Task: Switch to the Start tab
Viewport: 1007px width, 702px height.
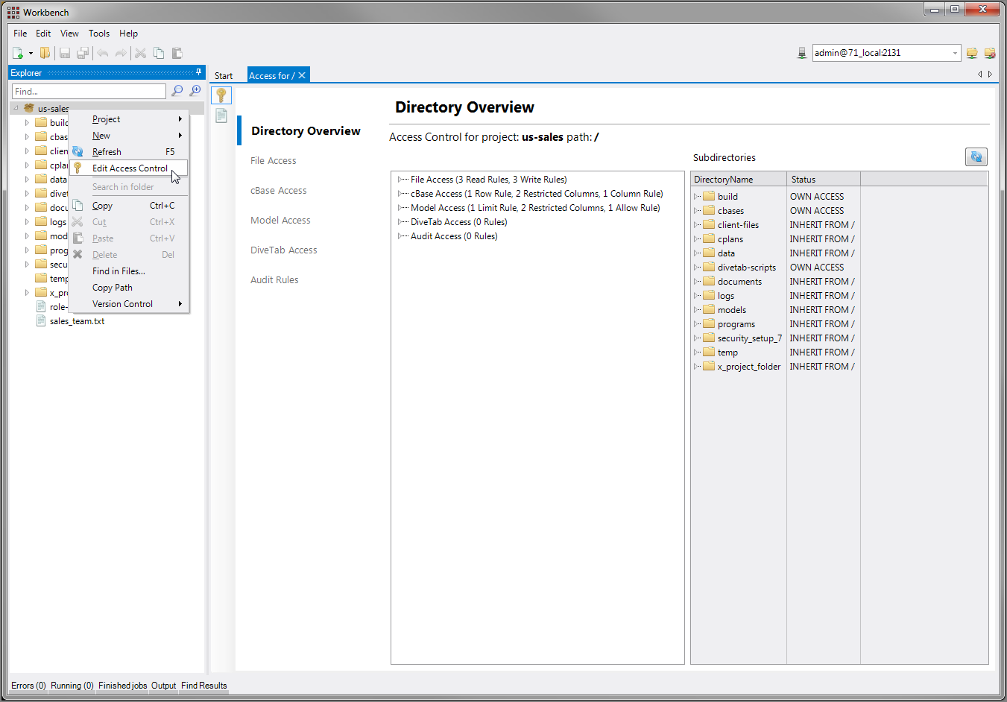Action: tap(224, 75)
